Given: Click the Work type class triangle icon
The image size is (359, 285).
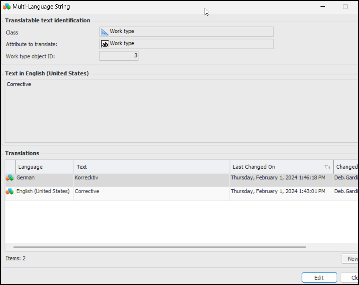Looking at the screenshot, I should [x=105, y=32].
